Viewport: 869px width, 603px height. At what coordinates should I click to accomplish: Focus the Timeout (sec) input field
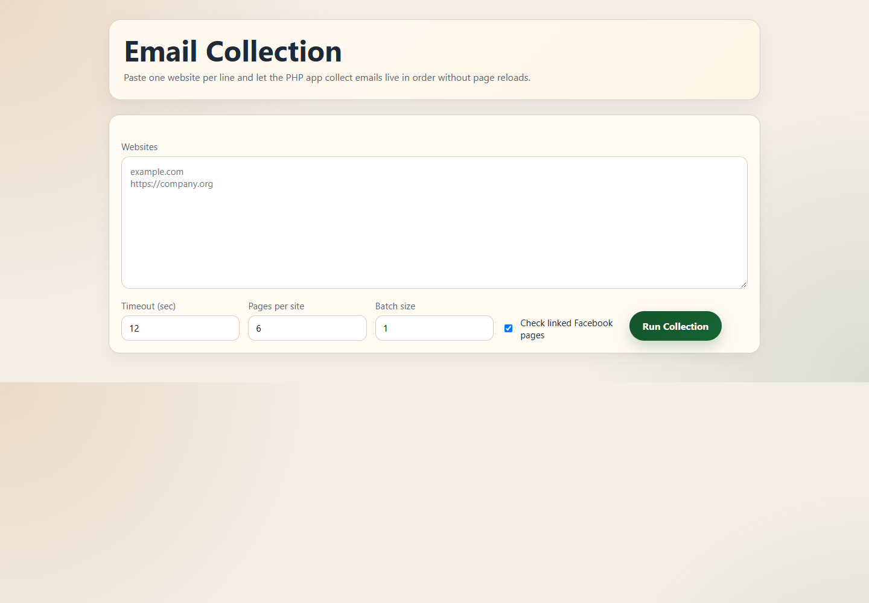180,328
